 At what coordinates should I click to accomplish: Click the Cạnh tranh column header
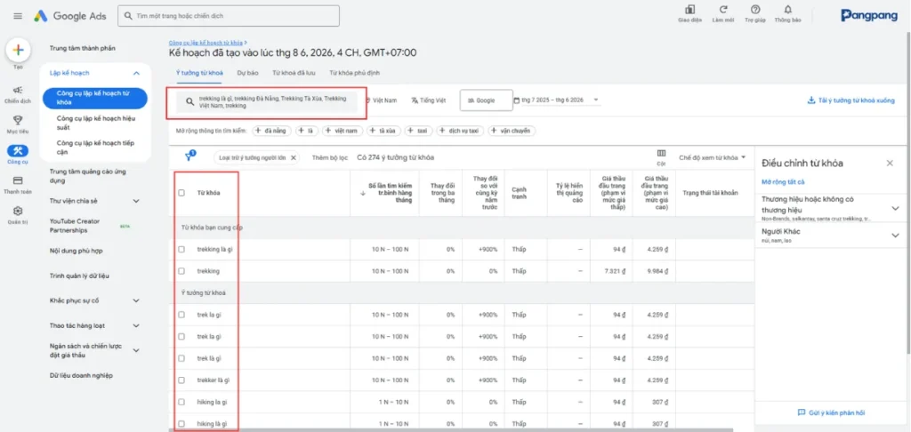519,193
